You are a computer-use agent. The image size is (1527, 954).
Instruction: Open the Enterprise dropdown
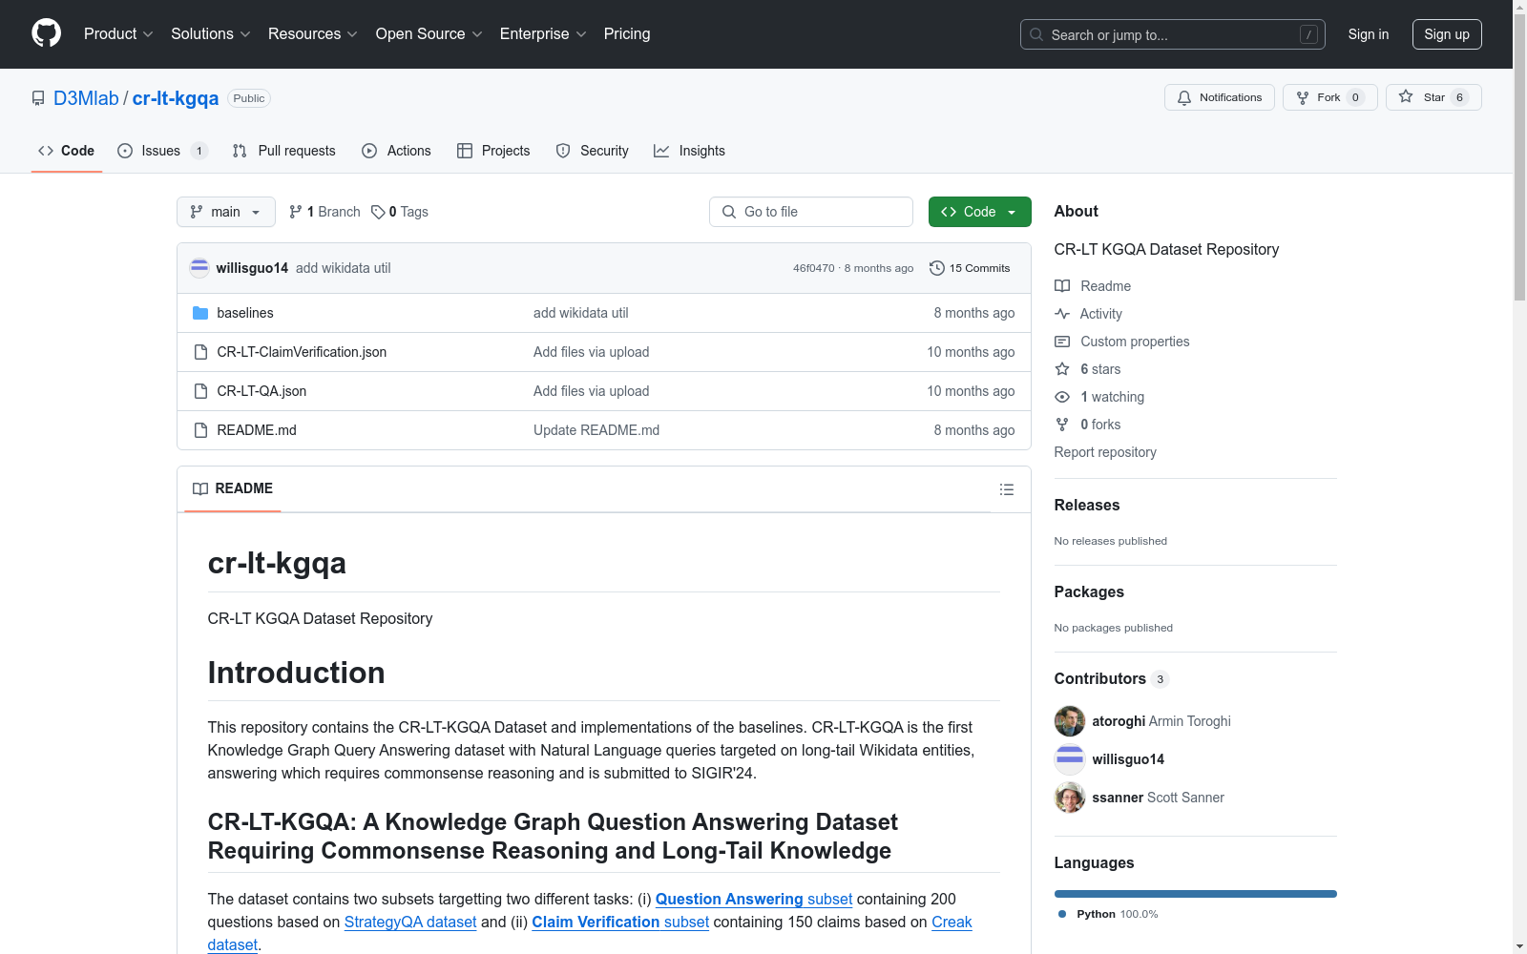(542, 33)
